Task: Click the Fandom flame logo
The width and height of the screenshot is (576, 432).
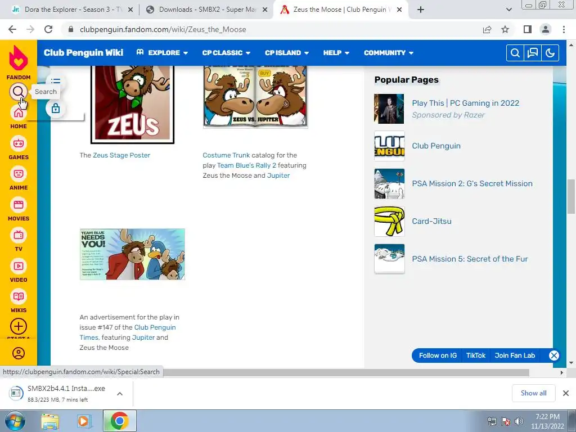Action: pyautogui.click(x=19, y=58)
